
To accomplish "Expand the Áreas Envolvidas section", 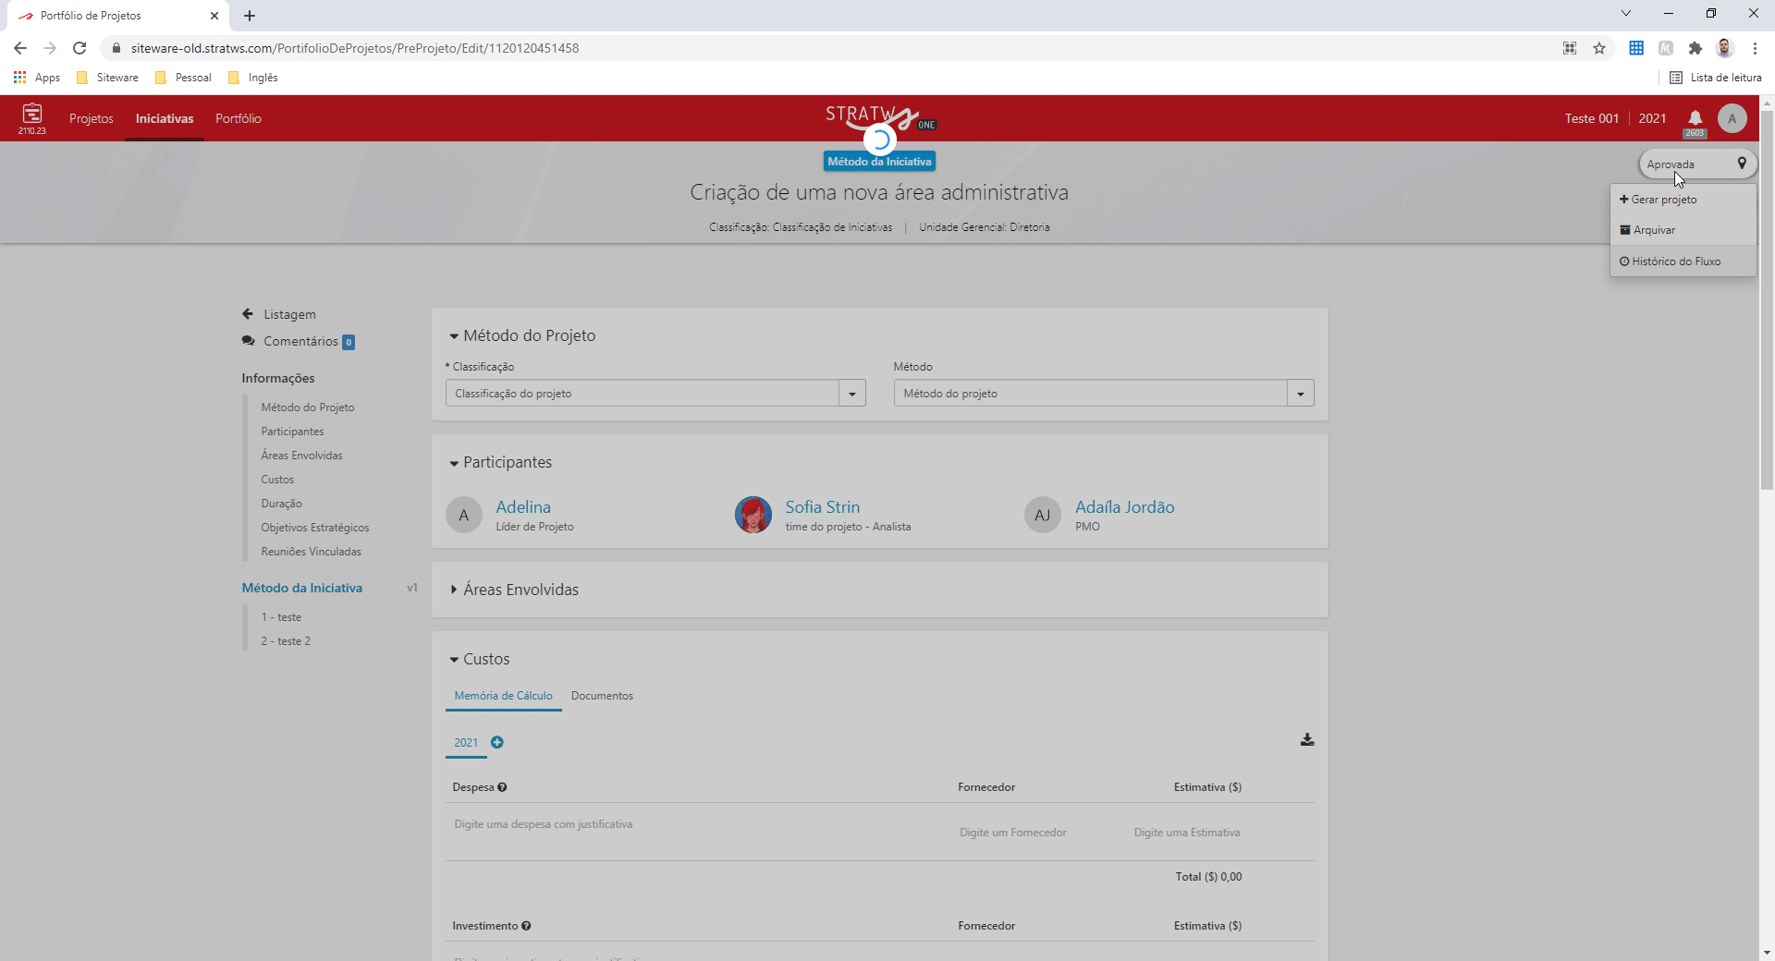I will 454,590.
